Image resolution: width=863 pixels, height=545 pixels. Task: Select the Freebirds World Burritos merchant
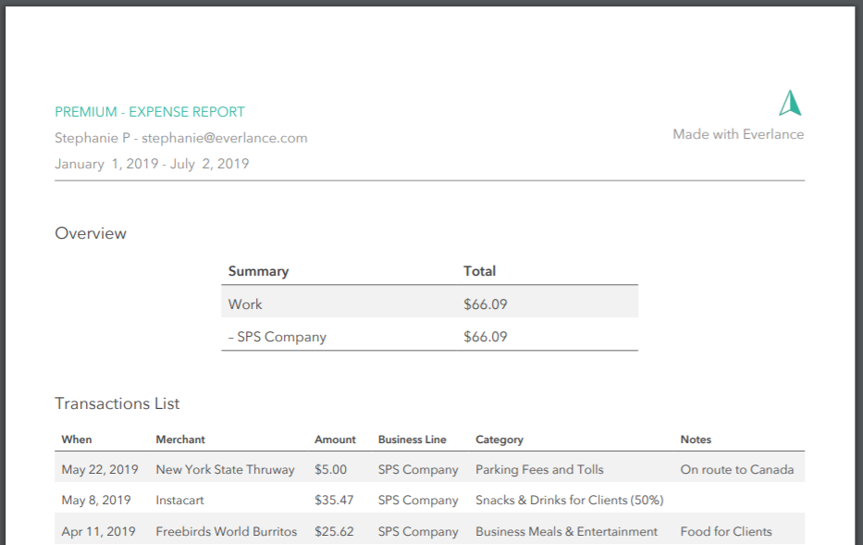[x=227, y=531]
